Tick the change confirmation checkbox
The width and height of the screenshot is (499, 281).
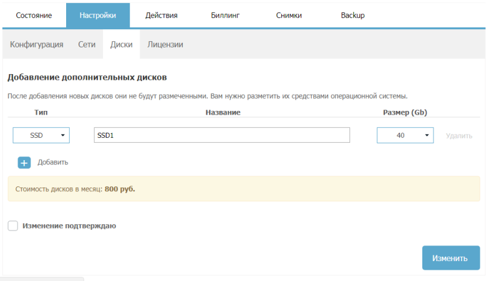pyautogui.click(x=12, y=226)
